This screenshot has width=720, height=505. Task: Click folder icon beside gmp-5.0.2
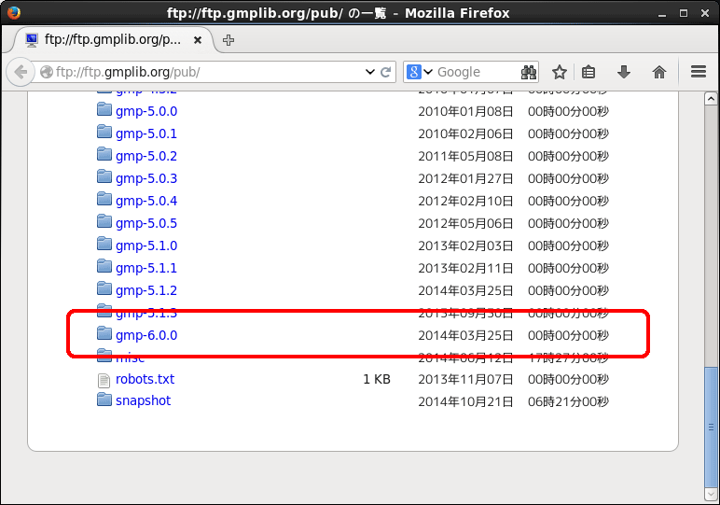click(104, 154)
